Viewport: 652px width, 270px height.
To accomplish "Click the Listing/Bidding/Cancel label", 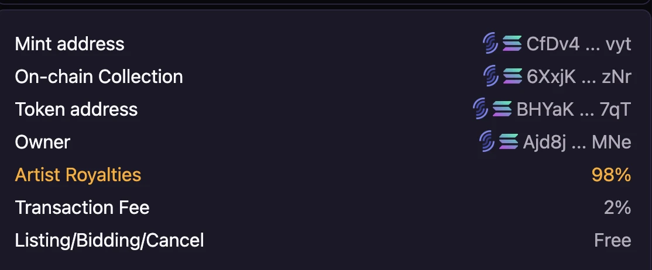I will [x=109, y=240].
